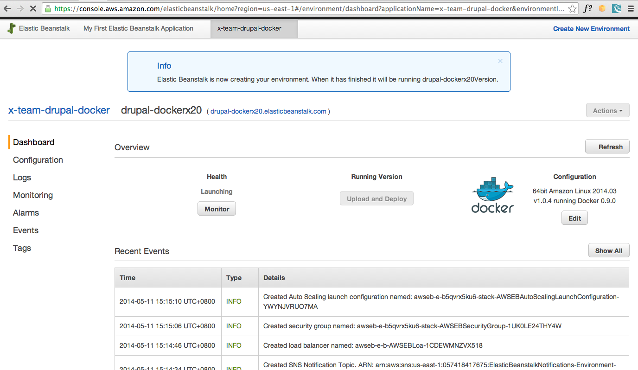Screen dimensions: 638x370
Task: Click the orange cube extension icon
Action: (602, 8)
